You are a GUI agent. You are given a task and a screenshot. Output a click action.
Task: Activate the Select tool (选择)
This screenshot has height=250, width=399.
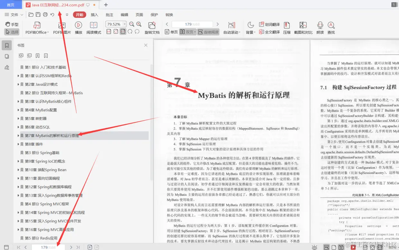[12, 32]
